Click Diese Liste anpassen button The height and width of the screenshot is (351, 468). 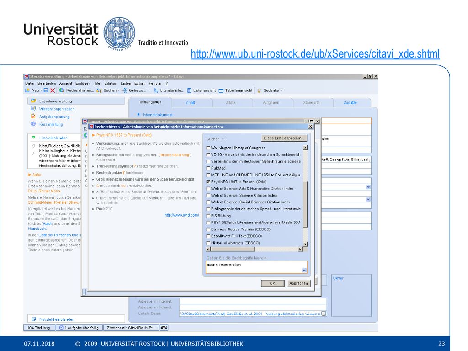284,138
